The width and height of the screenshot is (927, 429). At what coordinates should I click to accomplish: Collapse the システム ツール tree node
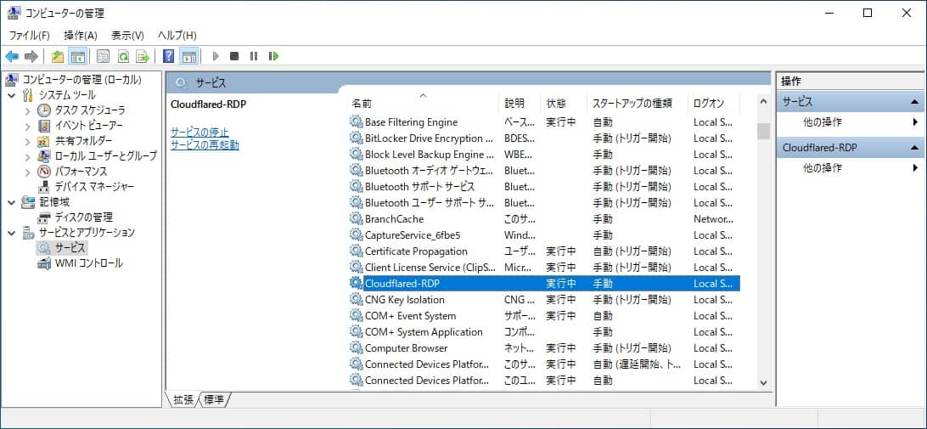point(13,95)
